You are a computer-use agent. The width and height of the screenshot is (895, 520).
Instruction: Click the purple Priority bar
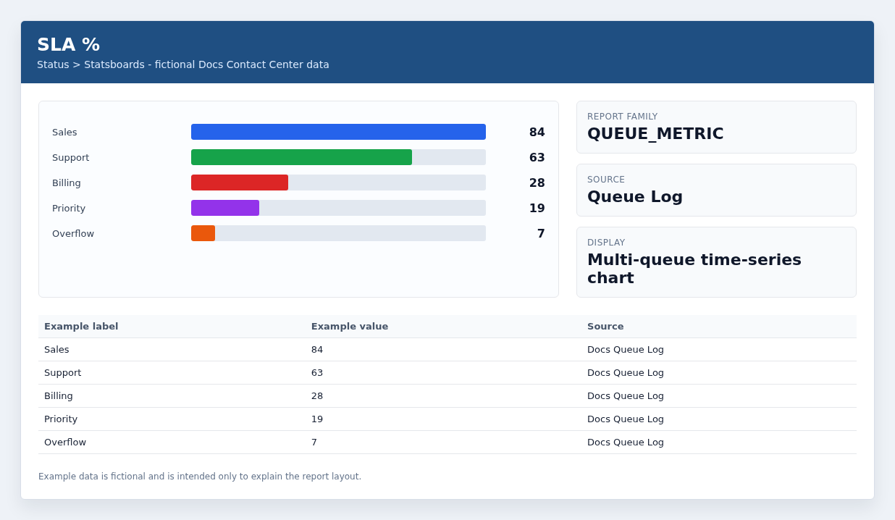click(225, 208)
